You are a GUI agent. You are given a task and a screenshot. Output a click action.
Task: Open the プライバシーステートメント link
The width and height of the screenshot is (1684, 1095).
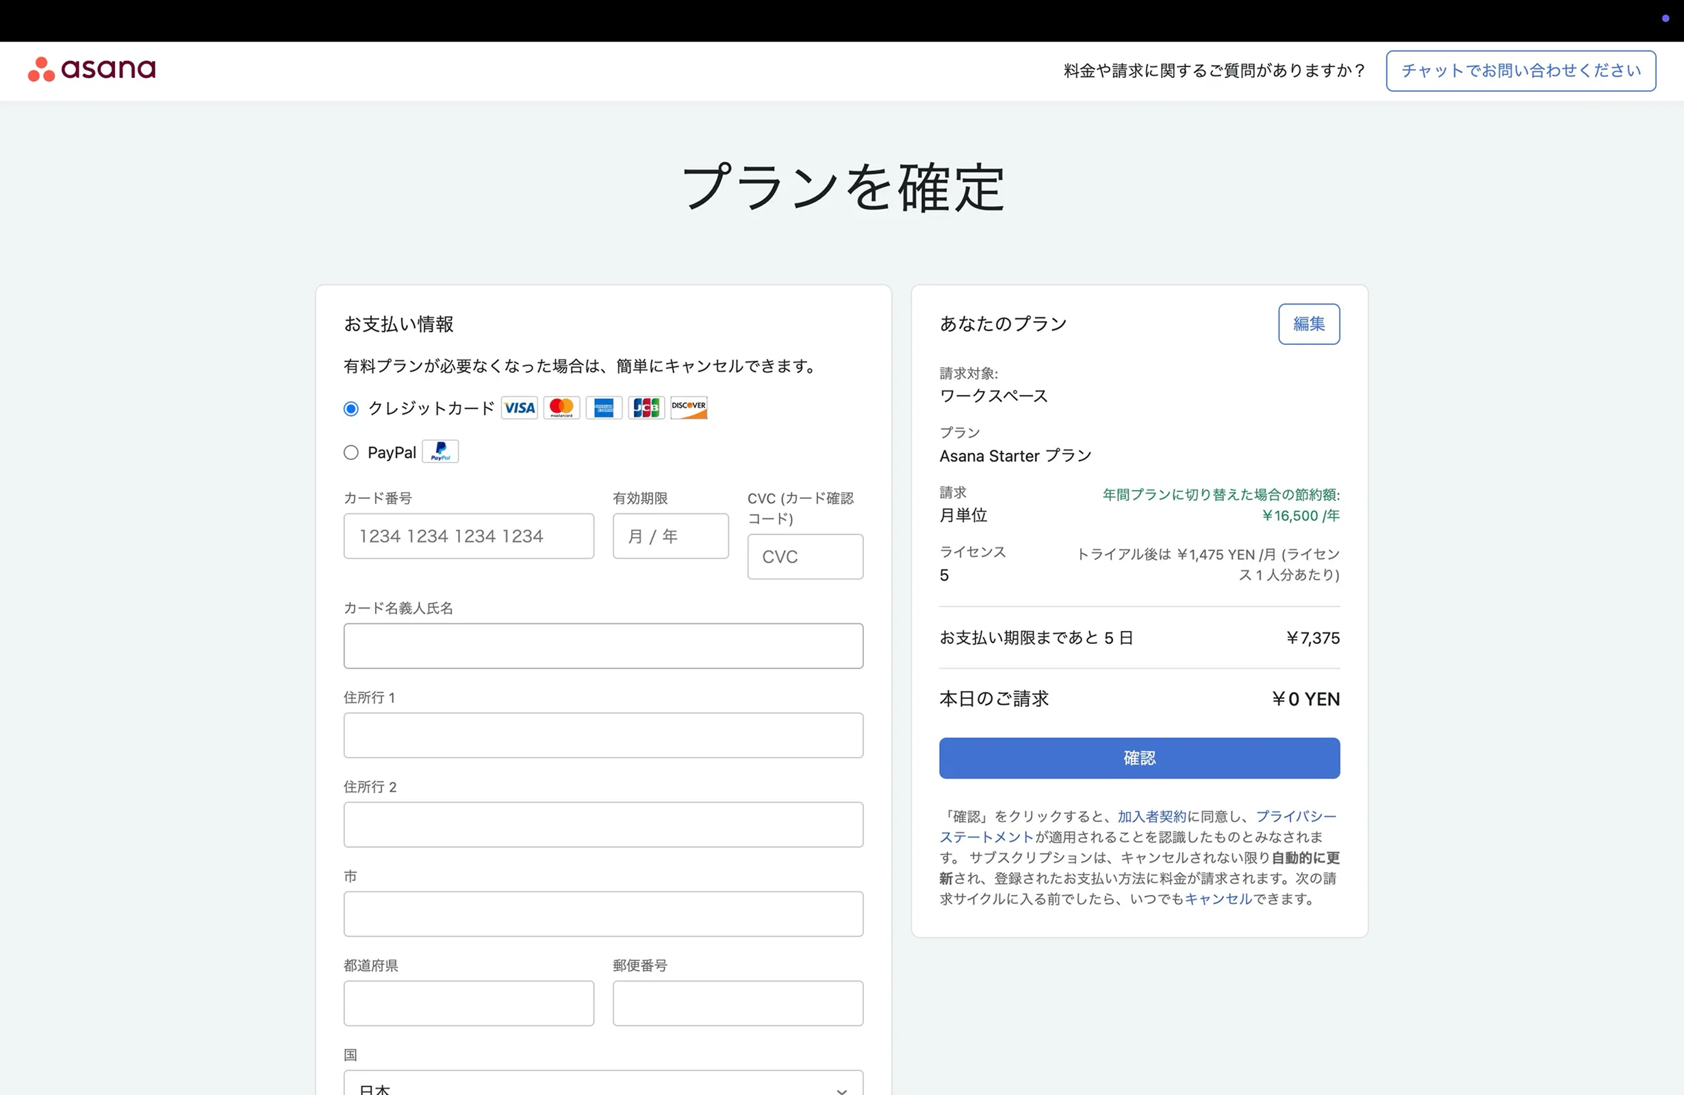1297,816
